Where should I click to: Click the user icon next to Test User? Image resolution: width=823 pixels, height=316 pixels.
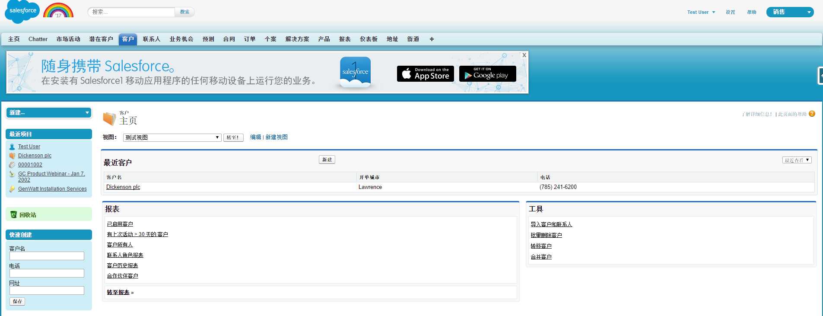12,147
